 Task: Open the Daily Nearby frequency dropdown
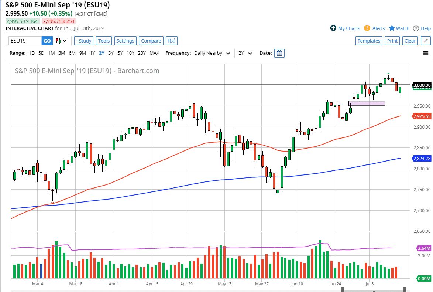[212, 53]
